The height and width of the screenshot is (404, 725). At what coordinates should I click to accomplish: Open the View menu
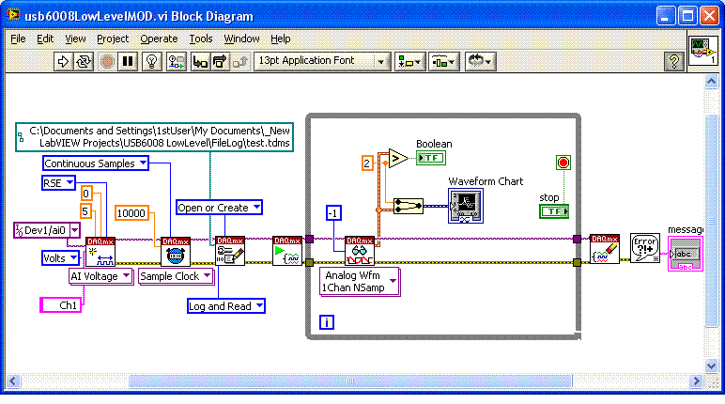pos(75,39)
